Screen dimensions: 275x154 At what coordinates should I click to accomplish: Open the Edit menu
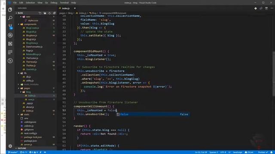(x=21, y=3)
